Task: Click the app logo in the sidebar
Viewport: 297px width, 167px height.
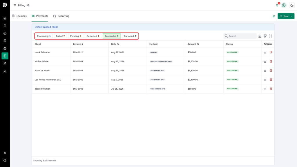Action: [x=5, y=5]
